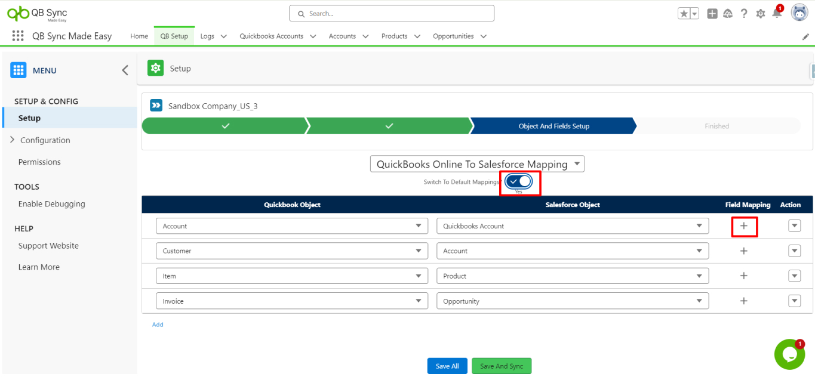The image size is (815, 380).
Task: Click the second completed green step checkmark
Action: [x=389, y=126]
